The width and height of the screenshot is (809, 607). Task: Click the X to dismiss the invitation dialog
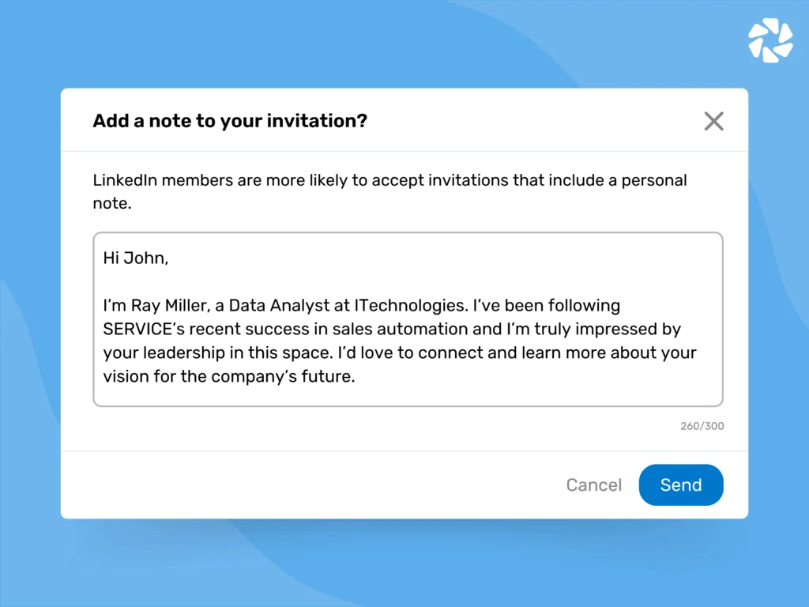pyautogui.click(x=713, y=121)
